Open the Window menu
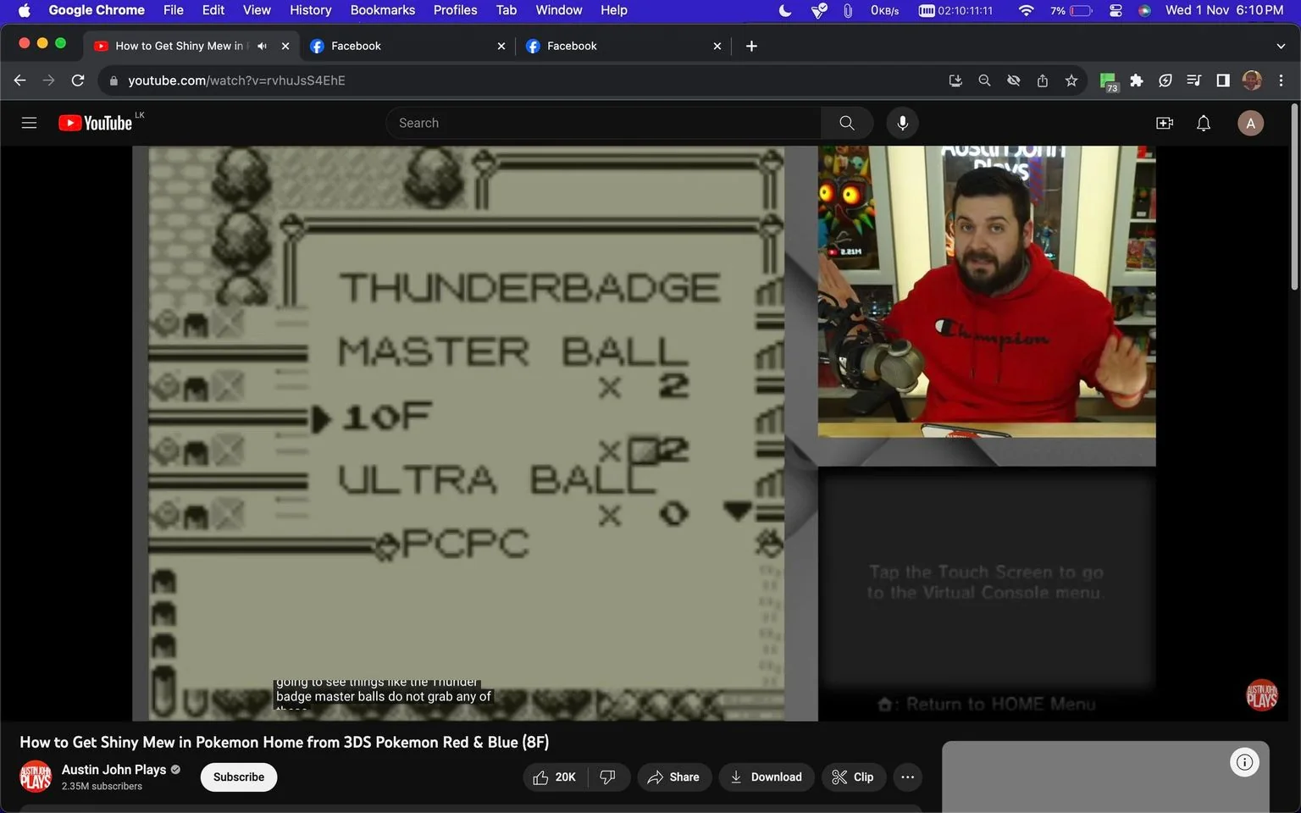The image size is (1301, 813). click(558, 10)
